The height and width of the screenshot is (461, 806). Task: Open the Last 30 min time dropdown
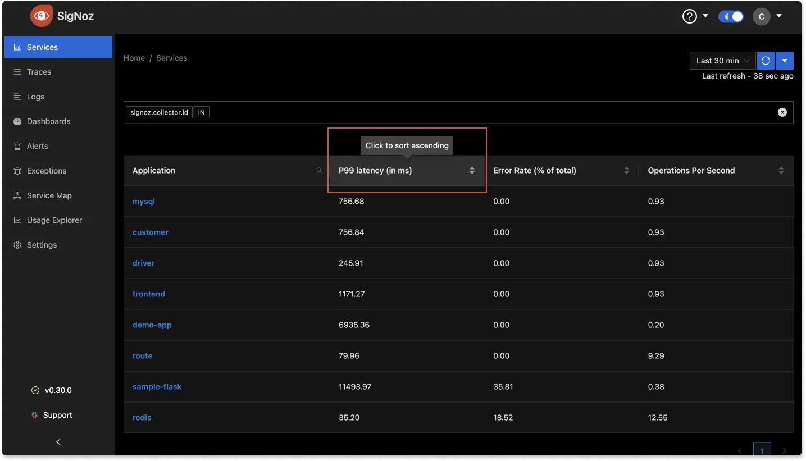722,61
